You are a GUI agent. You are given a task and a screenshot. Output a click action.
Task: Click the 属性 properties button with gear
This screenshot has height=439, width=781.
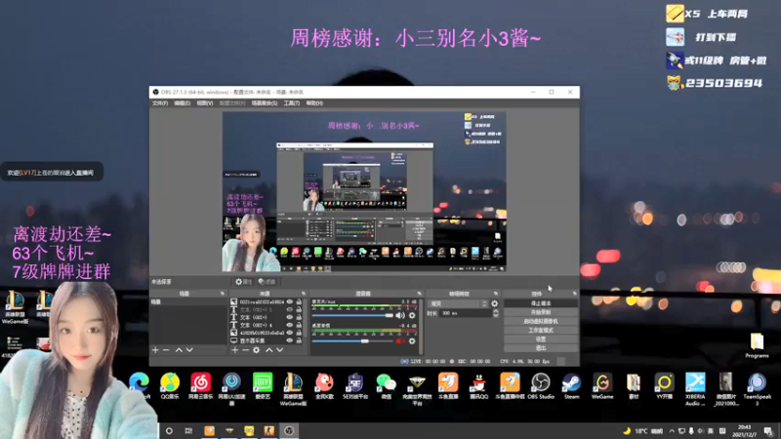pyautogui.click(x=244, y=282)
